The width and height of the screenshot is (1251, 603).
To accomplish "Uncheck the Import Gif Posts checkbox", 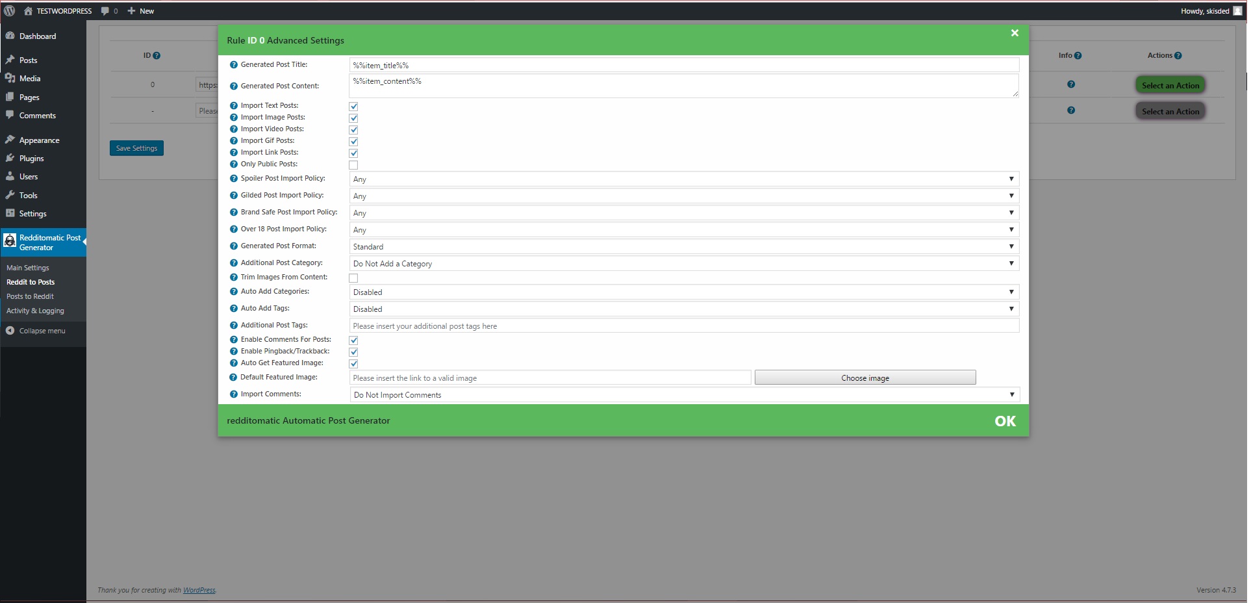I will [354, 142].
